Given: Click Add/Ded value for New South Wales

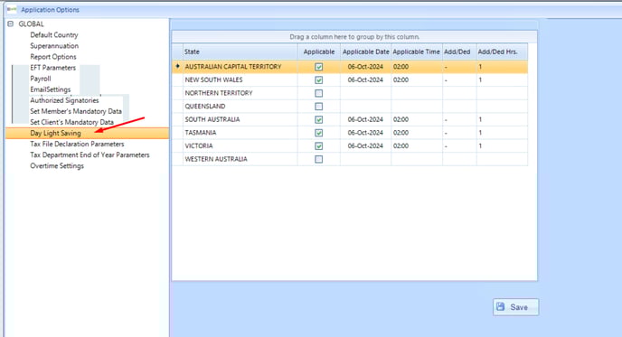Looking at the screenshot, I should click(459, 80).
